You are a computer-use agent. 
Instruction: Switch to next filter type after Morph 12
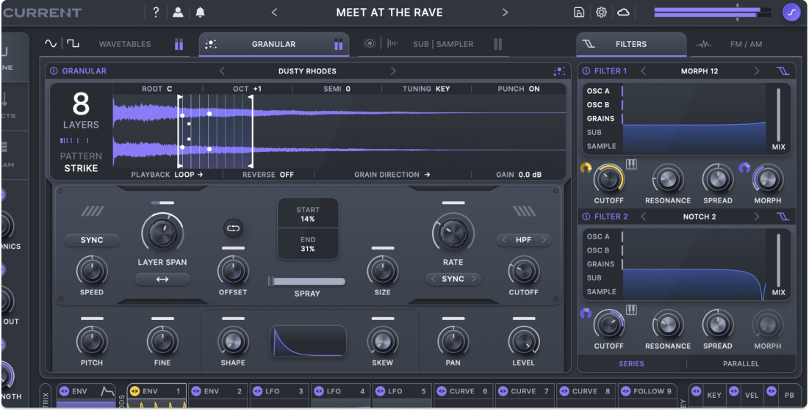pos(756,71)
